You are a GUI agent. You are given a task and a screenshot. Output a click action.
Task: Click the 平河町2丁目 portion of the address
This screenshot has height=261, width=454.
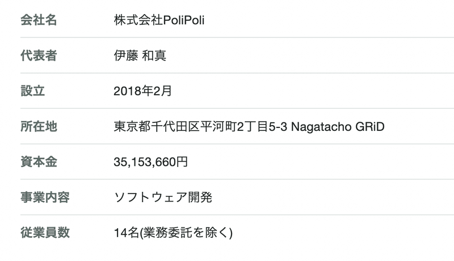tap(234, 126)
